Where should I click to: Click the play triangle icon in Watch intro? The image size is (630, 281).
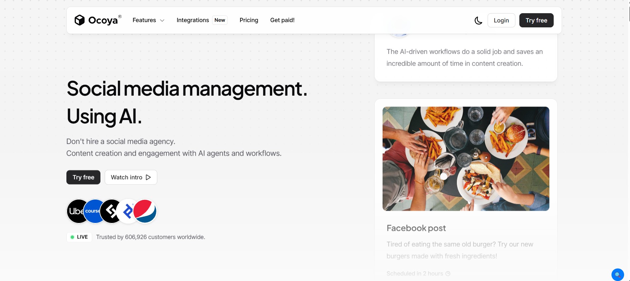(x=148, y=177)
